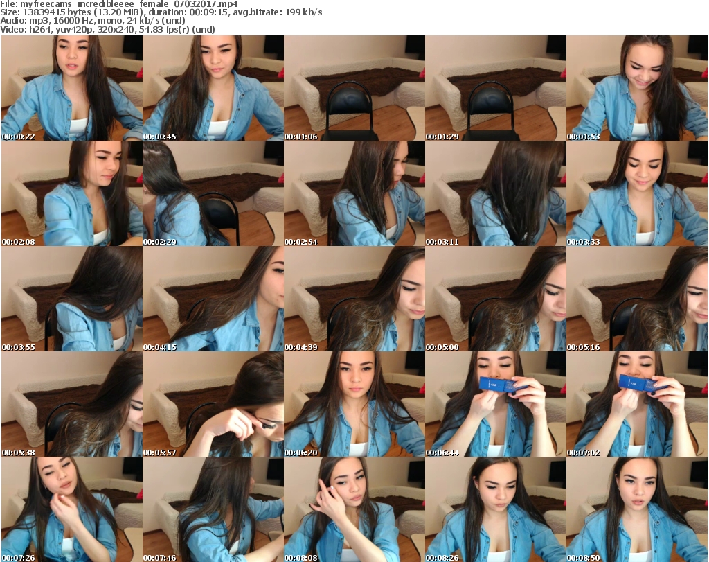Image resolution: width=709 pixels, height=562 pixels.
Task: Pick the thumbnail marked 00:01:29
Action: (496, 88)
